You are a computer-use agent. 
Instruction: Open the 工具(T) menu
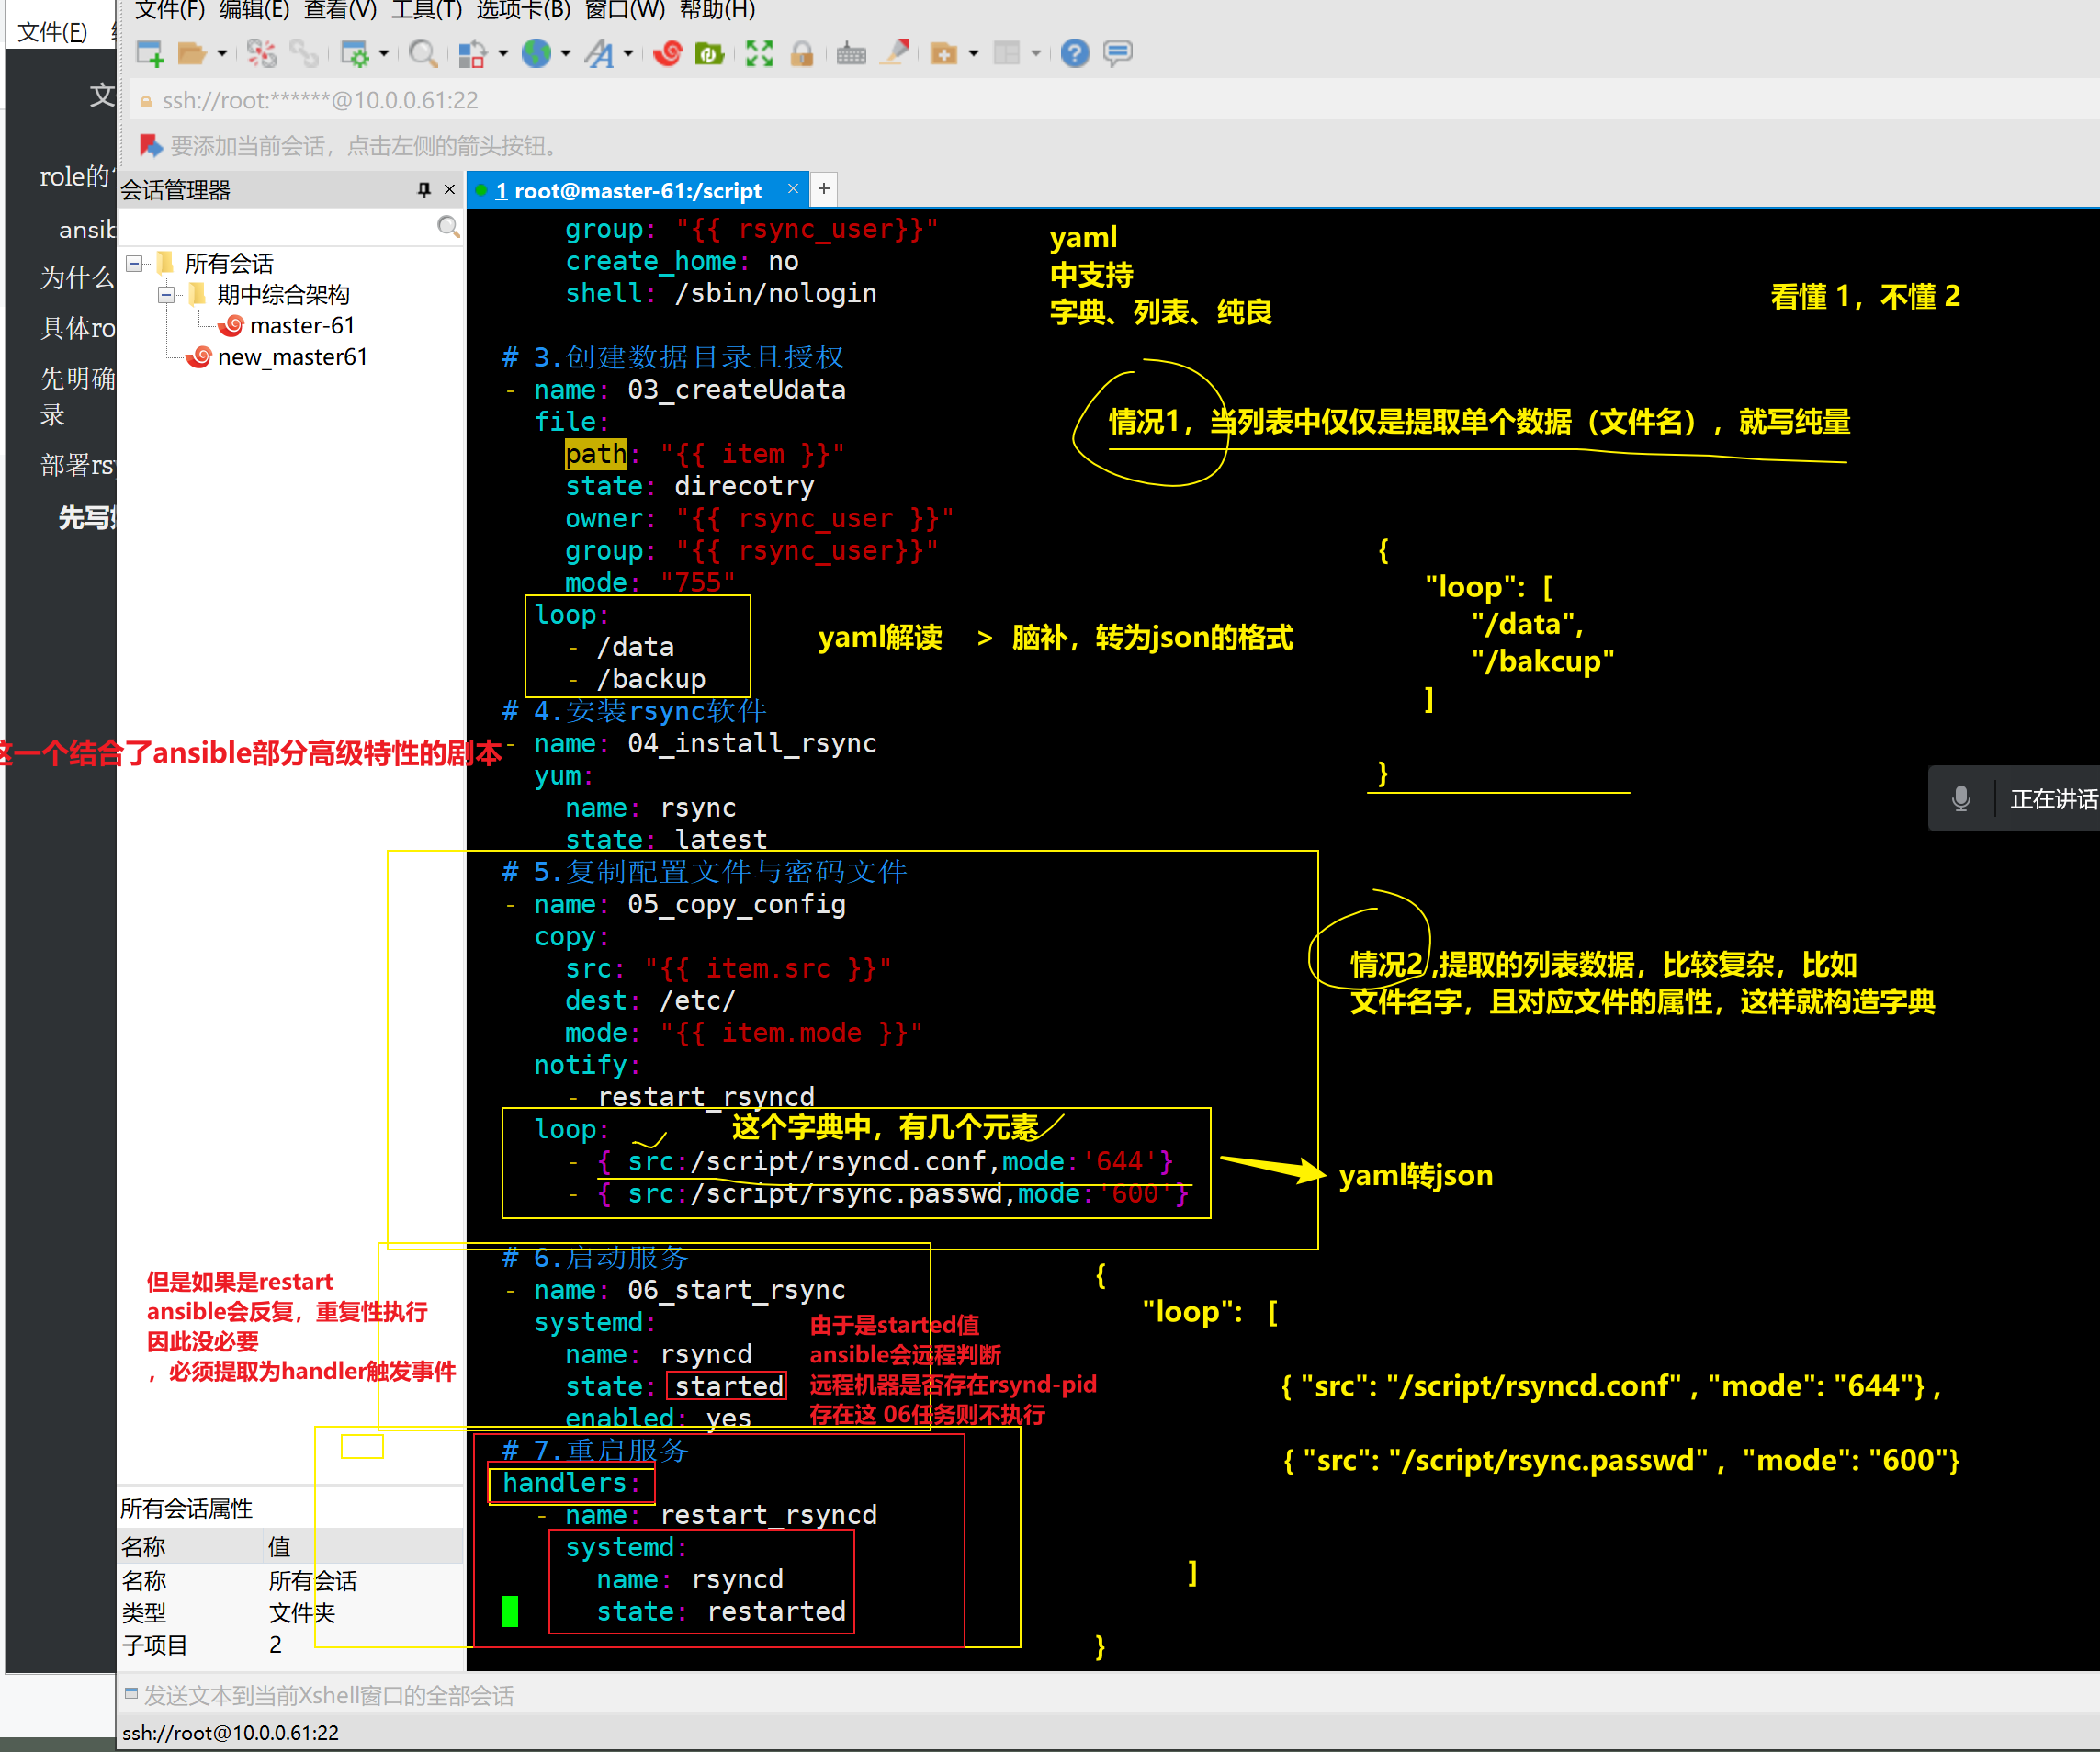[426, 10]
